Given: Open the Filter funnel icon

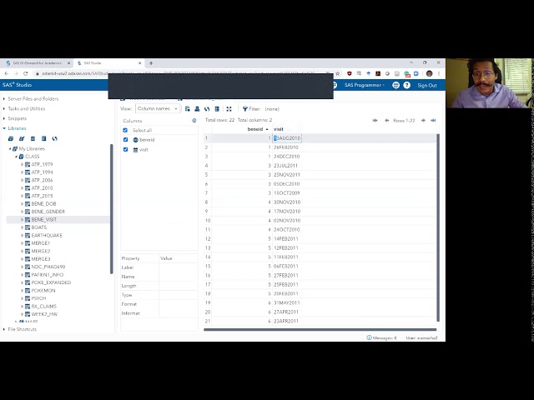Looking at the screenshot, I should tap(244, 109).
